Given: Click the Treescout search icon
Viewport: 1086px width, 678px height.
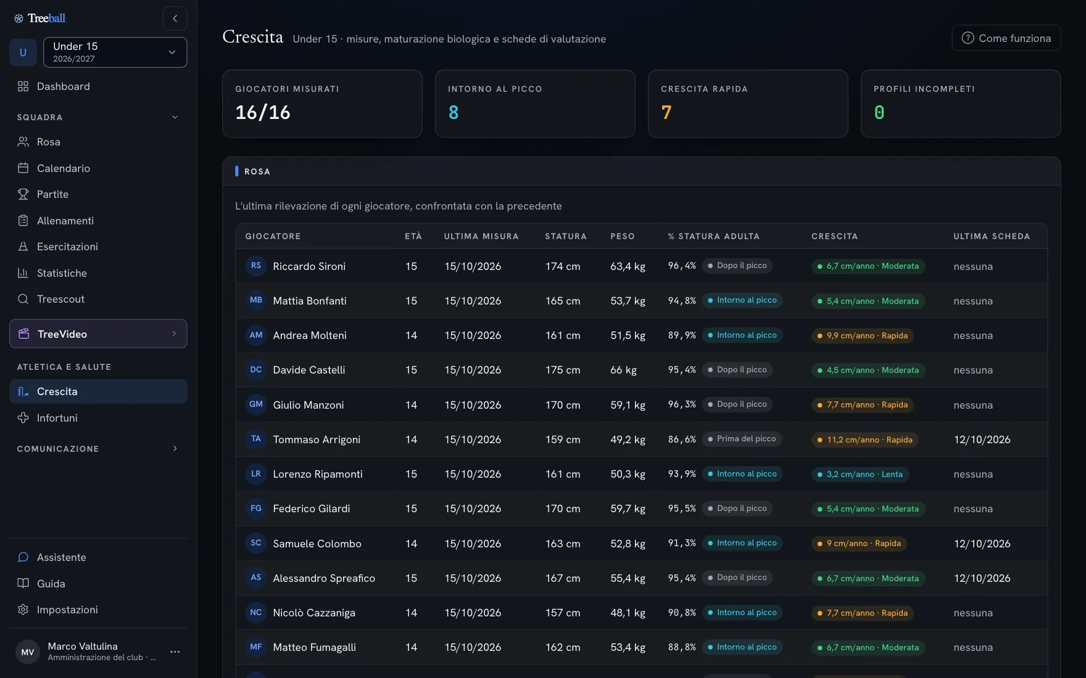Looking at the screenshot, I should coord(23,299).
